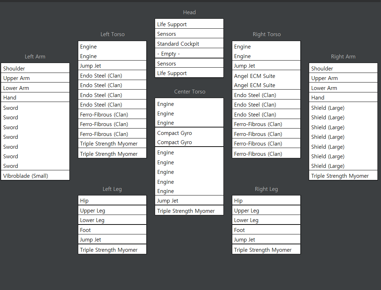Select the Vibroblade (Small) in Left Arm
This screenshot has height=290, width=381.
click(x=35, y=176)
